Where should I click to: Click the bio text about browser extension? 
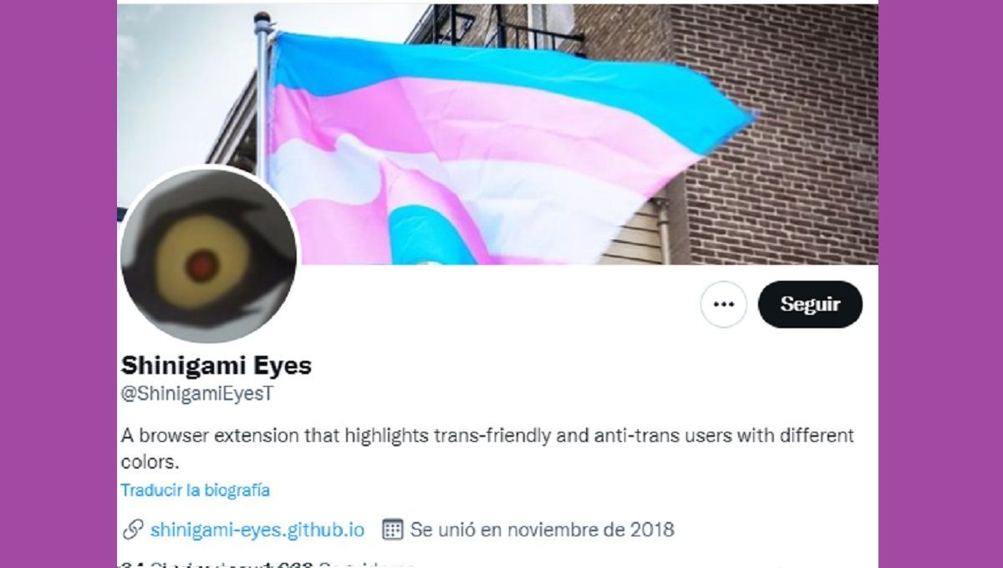(x=487, y=448)
